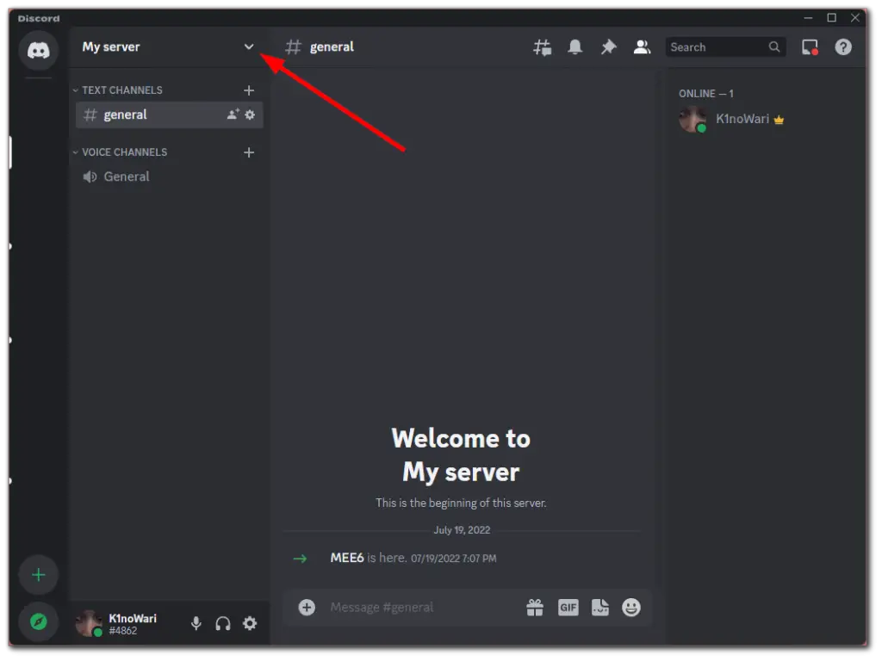Open the sticker picker
Screen dimensions: 882x661
[599, 607]
